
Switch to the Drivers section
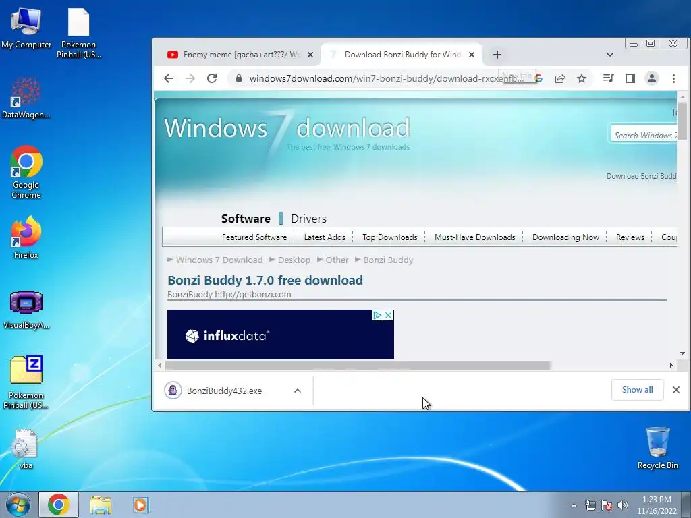coord(308,219)
